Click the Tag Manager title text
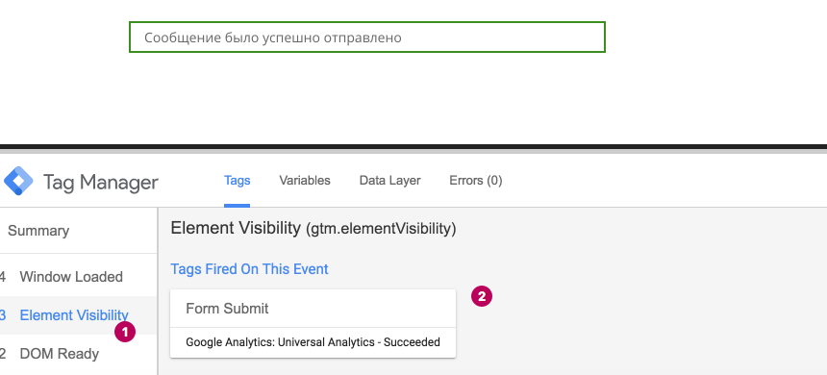 click(101, 183)
